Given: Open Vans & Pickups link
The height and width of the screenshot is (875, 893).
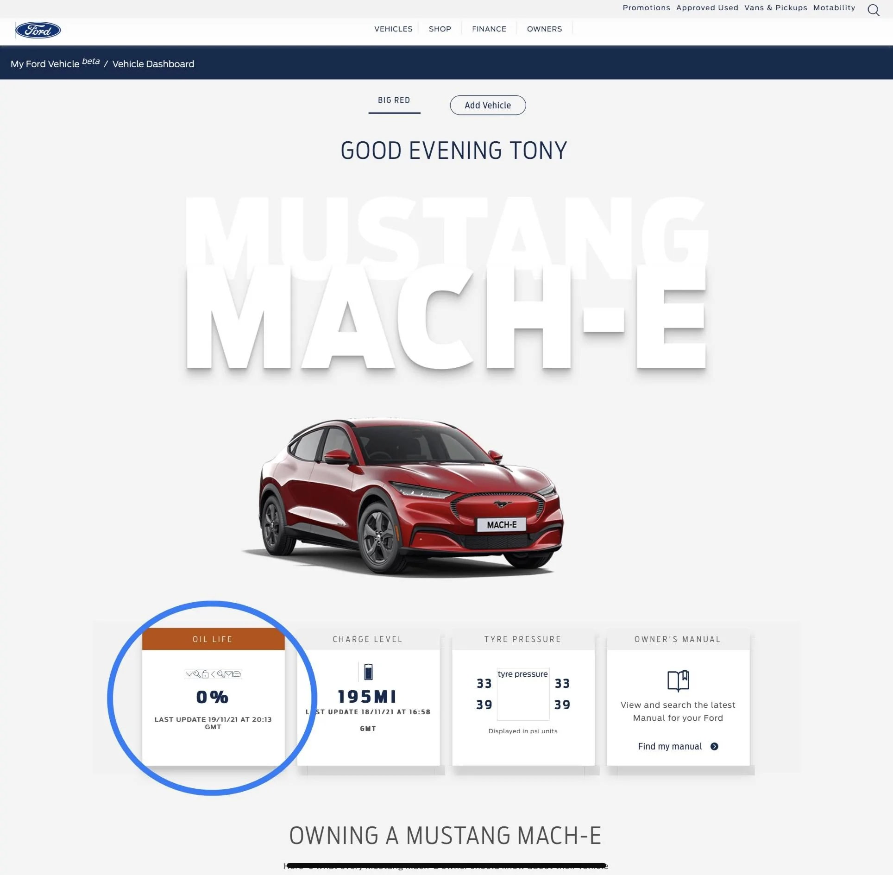Looking at the screenshot, I should pos(775,8).
